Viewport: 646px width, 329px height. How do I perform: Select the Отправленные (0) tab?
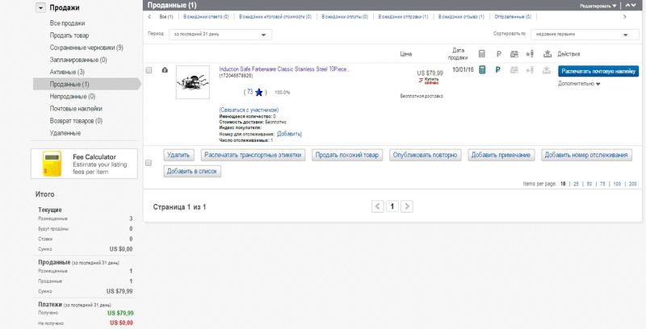(513, 17)
